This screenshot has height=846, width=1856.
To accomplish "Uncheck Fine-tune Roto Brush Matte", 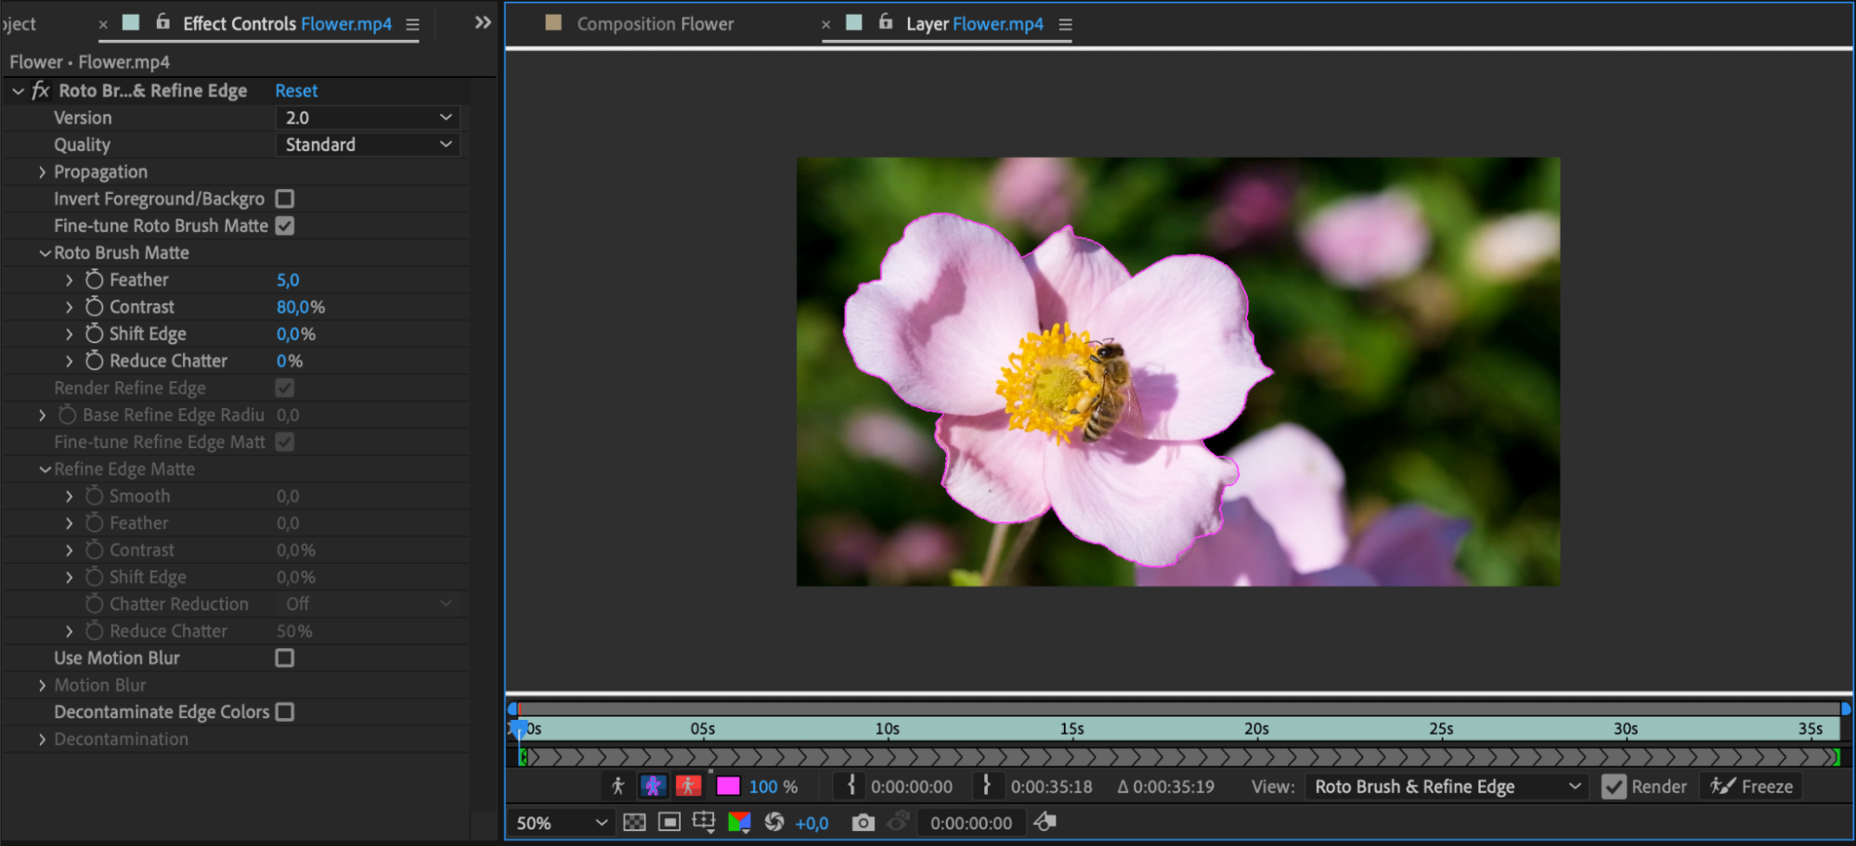I will [285, 225].
